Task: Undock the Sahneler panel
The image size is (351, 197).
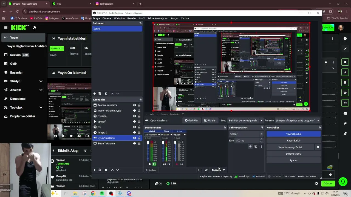Action: 140,23
